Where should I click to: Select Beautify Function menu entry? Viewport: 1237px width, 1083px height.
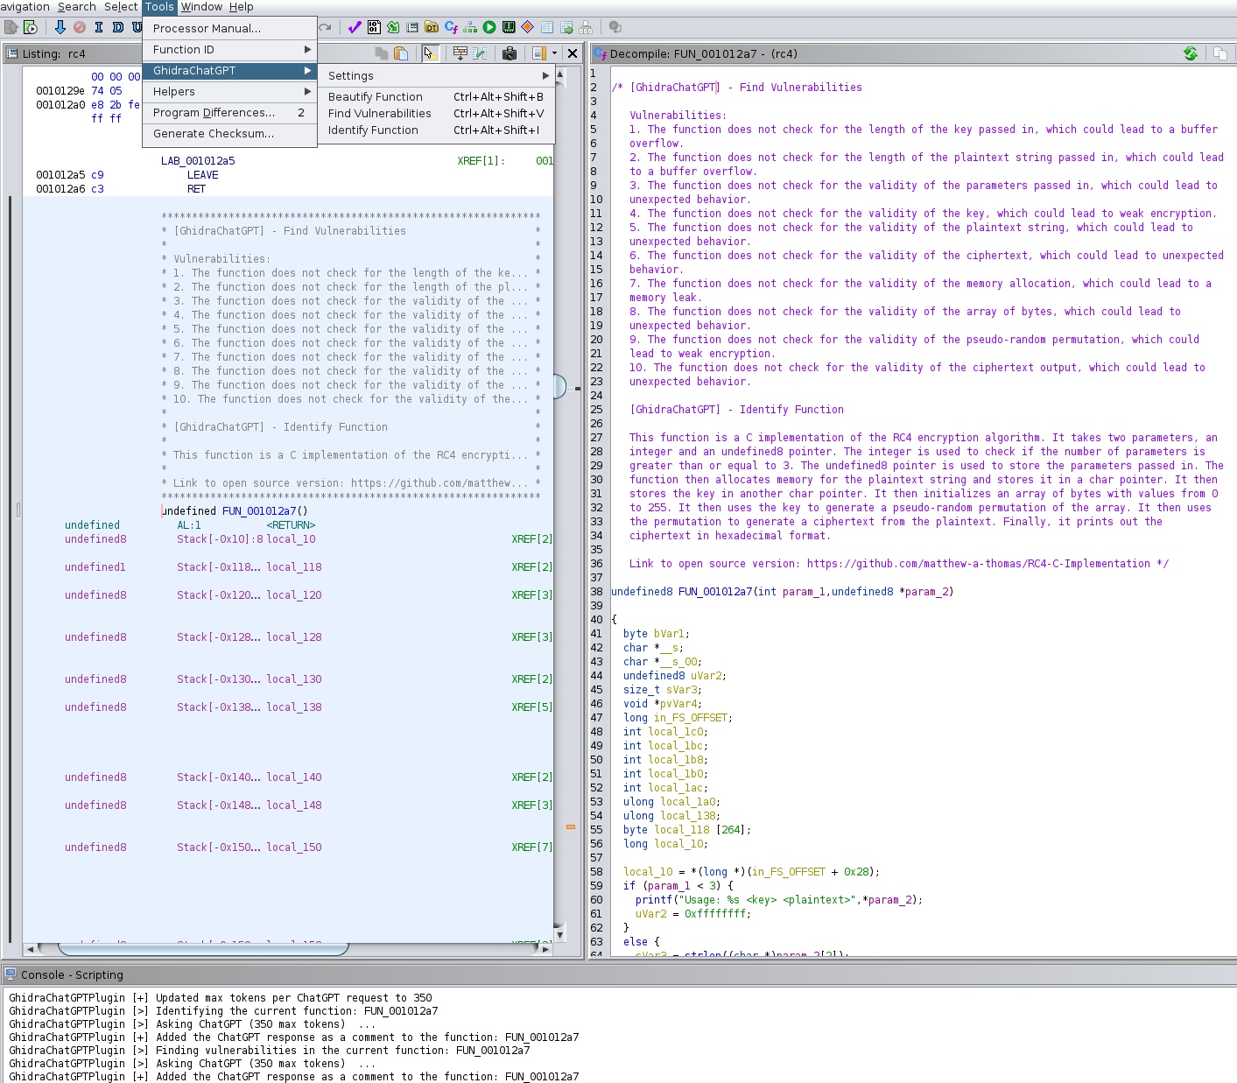[x=375, y=97]
